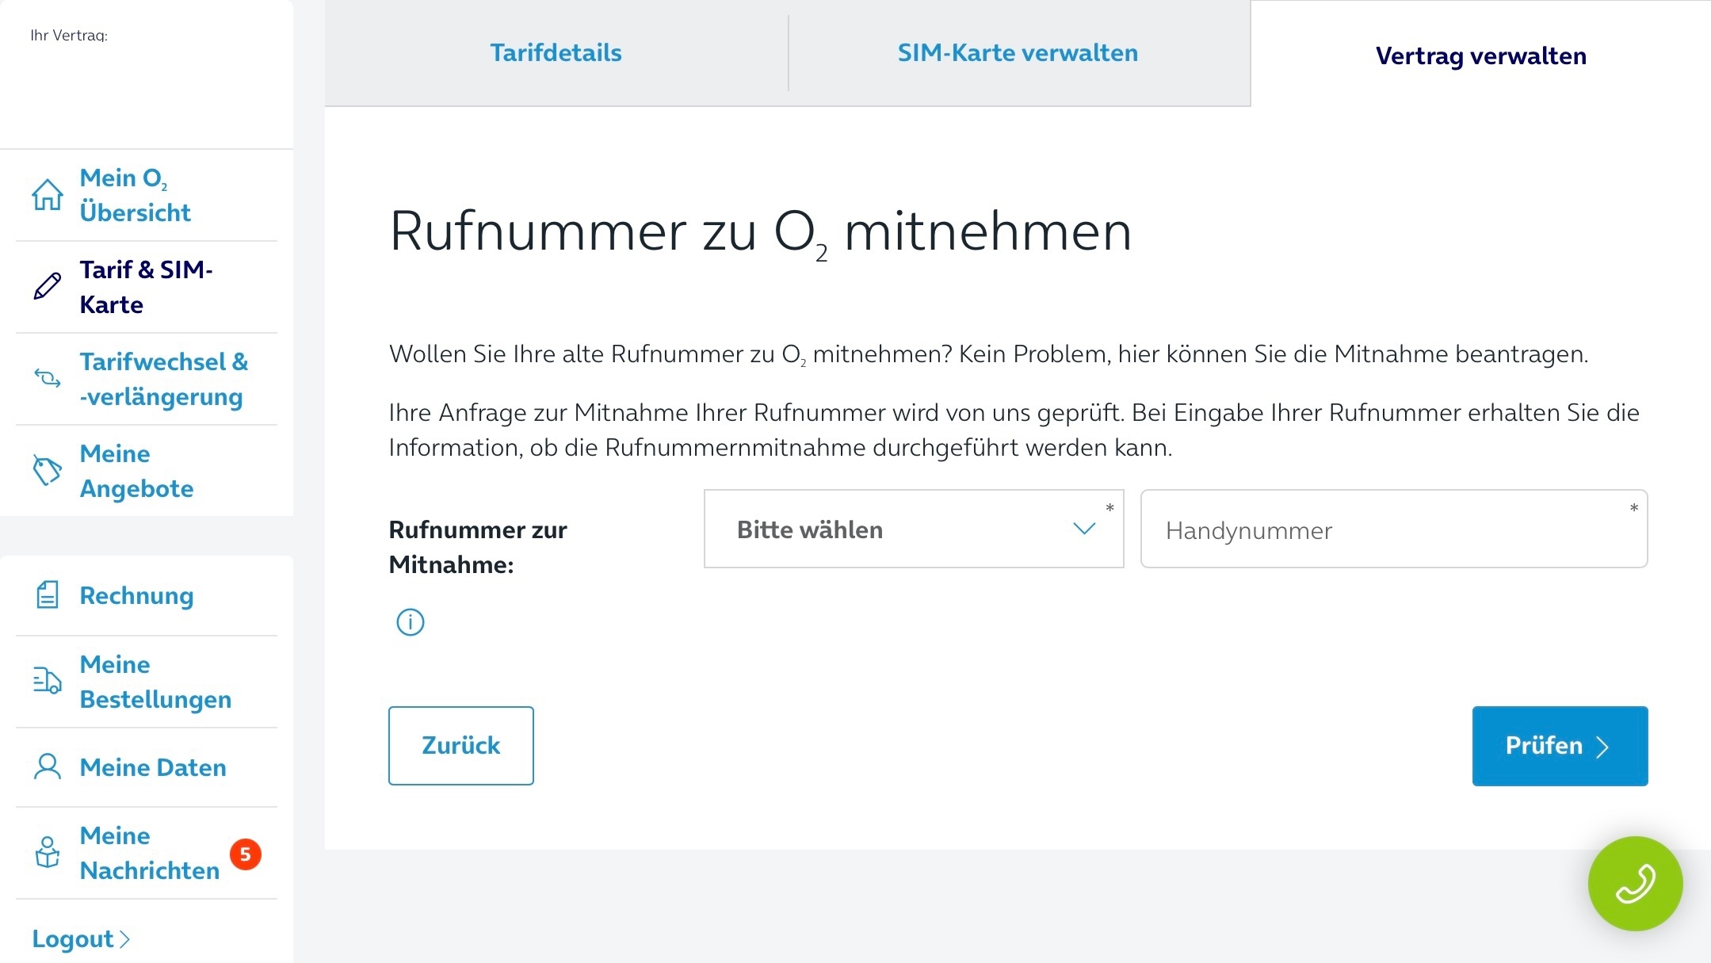Click the Ihr Vertrag label
Screen dimensions: 1711x963
[x=69, y=36]
